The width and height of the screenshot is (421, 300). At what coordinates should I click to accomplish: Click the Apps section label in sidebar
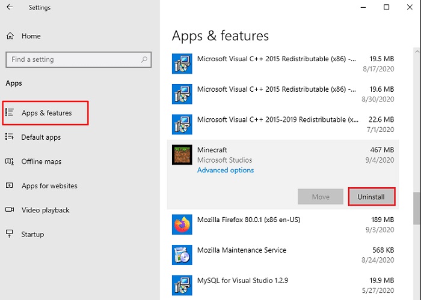14,83
